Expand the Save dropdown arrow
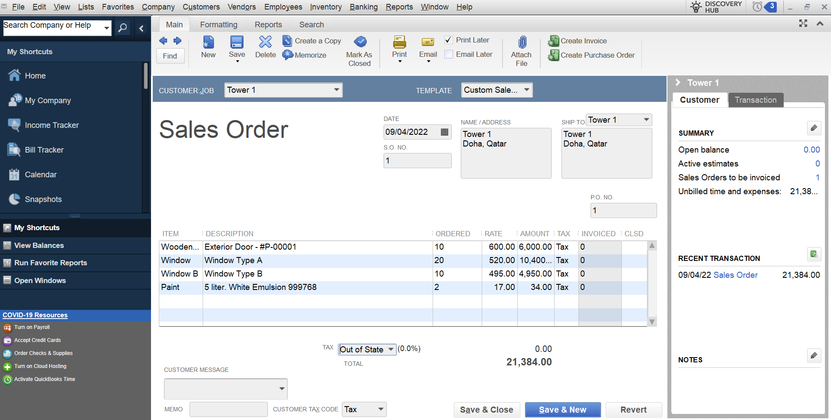831x420 pixels. coord(237,62)
